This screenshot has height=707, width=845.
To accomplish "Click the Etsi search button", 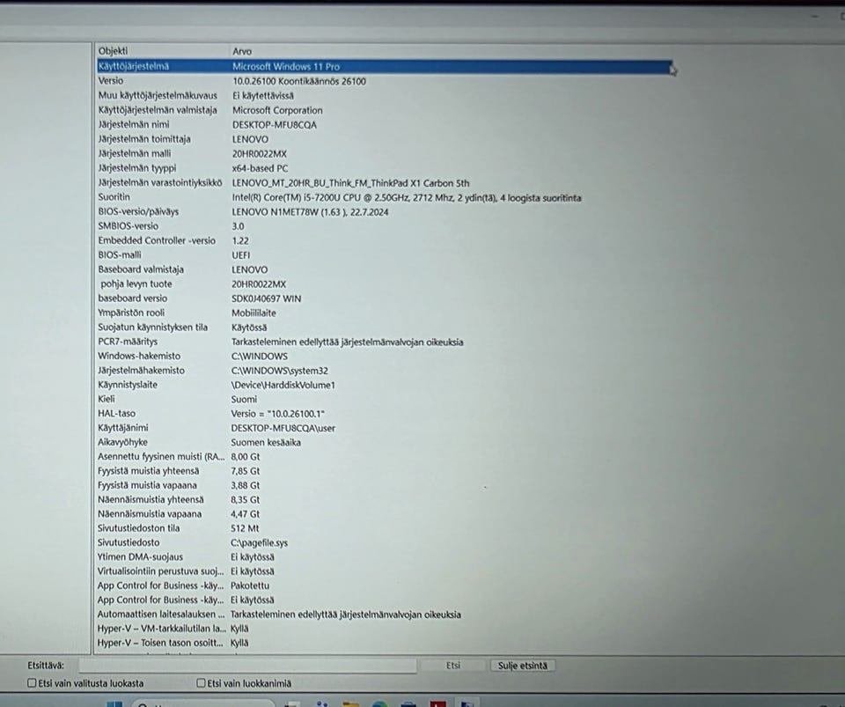I will (x=452, y=666).
